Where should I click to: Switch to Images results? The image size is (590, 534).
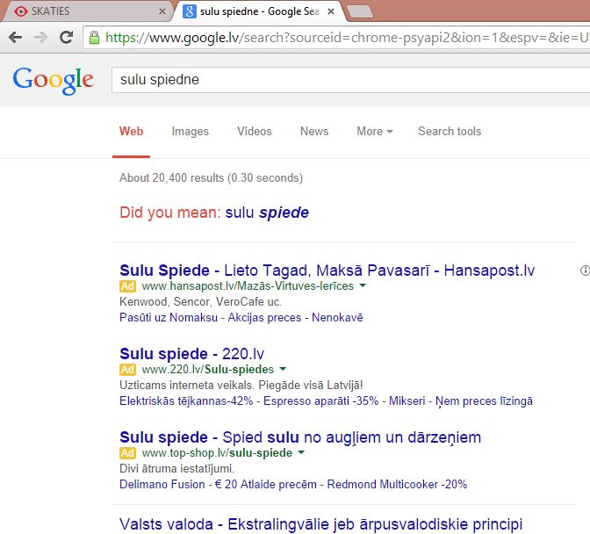click(x=190, y=132)
